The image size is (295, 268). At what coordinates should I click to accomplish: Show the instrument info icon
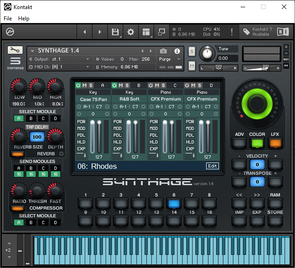(x=177, y=51)
